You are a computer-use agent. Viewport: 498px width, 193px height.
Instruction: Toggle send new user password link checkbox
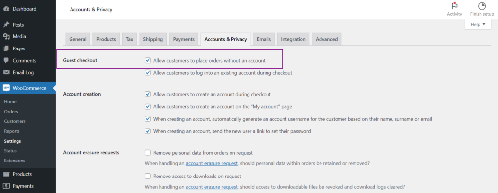pos(148,131)
